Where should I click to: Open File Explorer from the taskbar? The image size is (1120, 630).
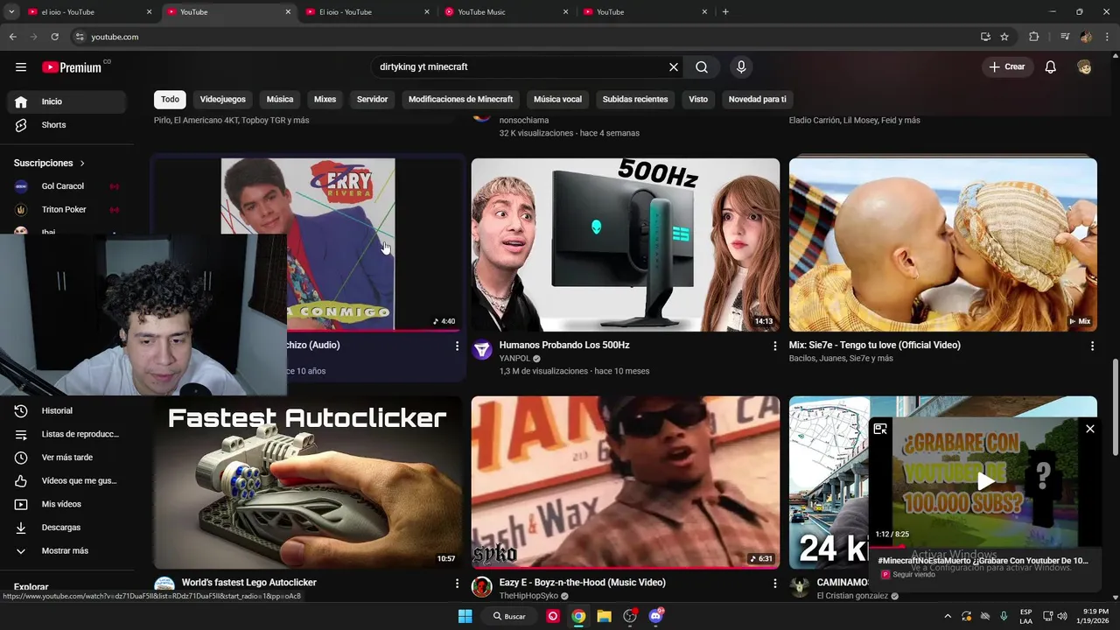[x=604, y=616]
